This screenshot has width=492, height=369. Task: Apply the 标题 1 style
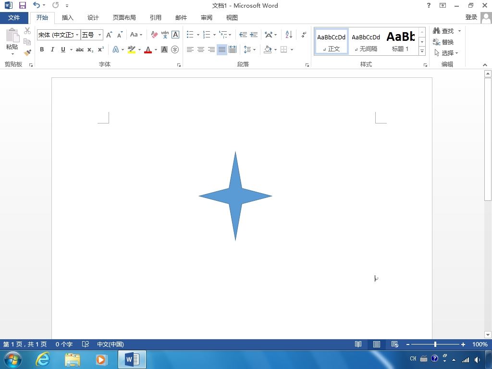pos(400,42)
